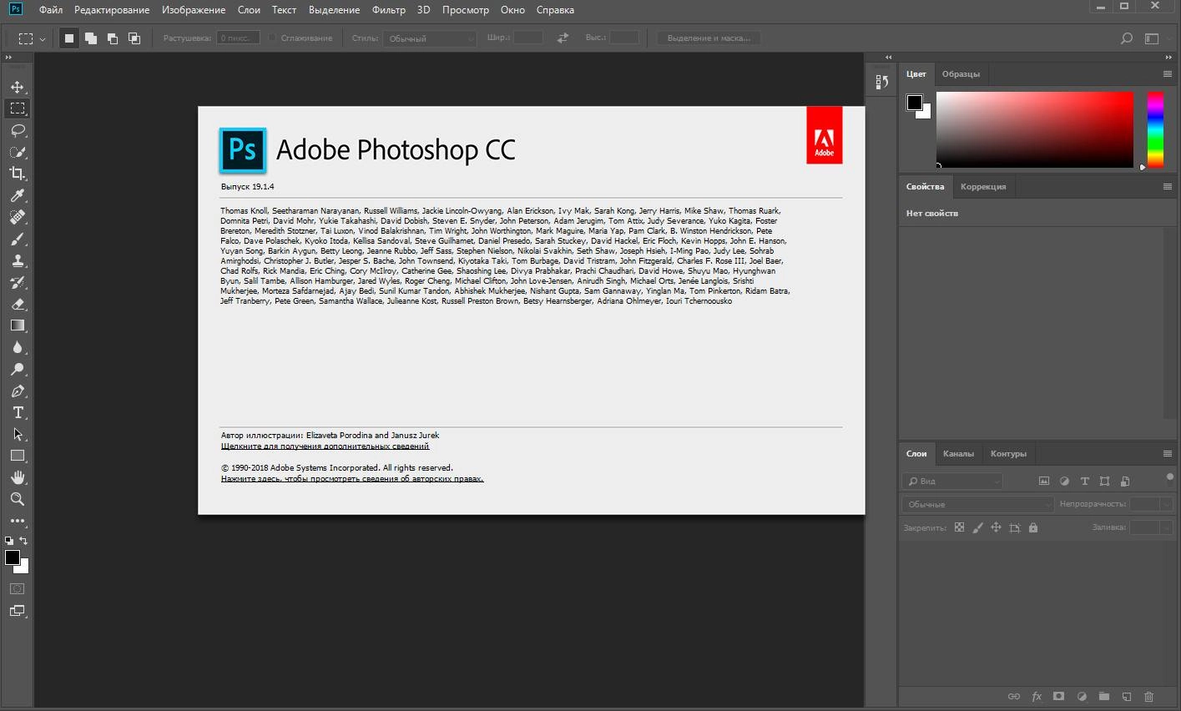The image size is (1181, 711).
Task: Switch to the Образцы tab
Action: click(961, 73)
